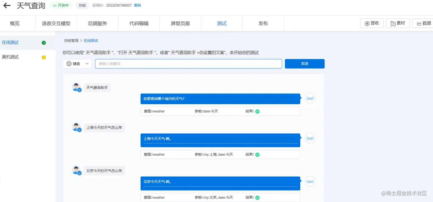Open the 素材 (assets) panel
The height and width of the screenshot is (202, 433).
(x=398, y=23)
